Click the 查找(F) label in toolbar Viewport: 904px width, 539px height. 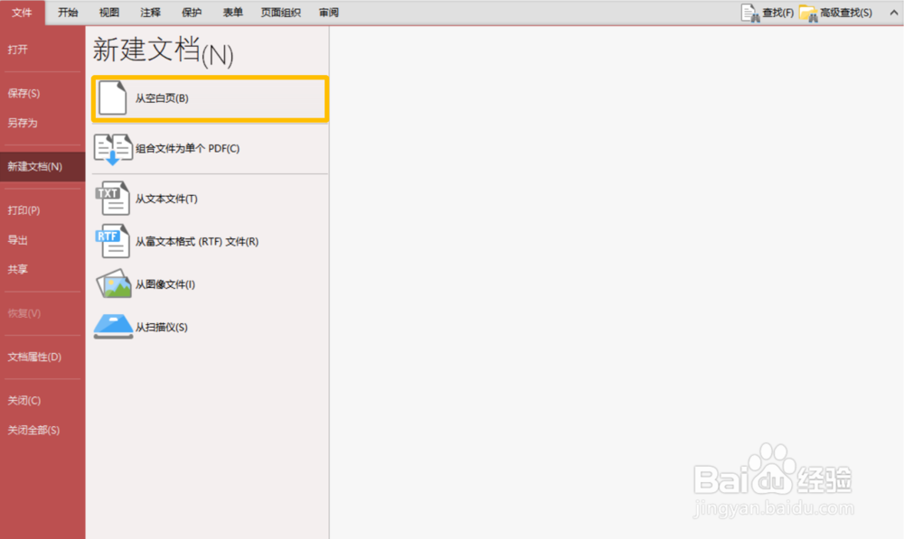pos(777,13)
